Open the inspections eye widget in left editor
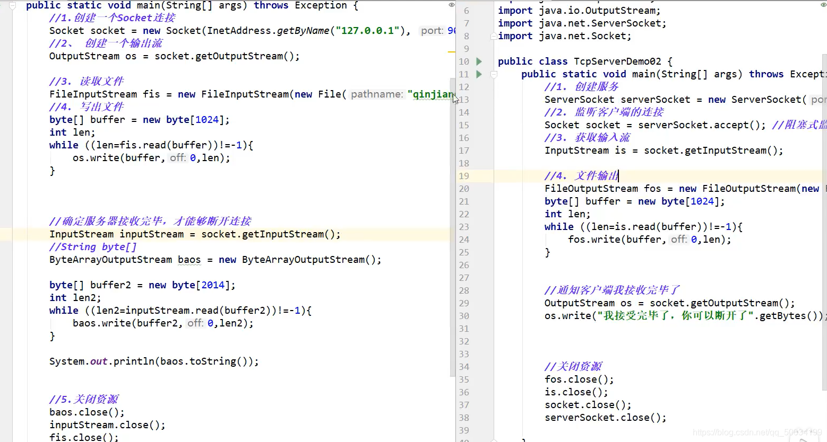Screen dimensions: 827x442 pos(451,5)
